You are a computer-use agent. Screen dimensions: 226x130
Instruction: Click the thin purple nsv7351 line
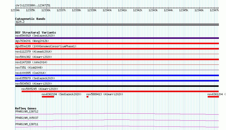(x=117, y=70)
